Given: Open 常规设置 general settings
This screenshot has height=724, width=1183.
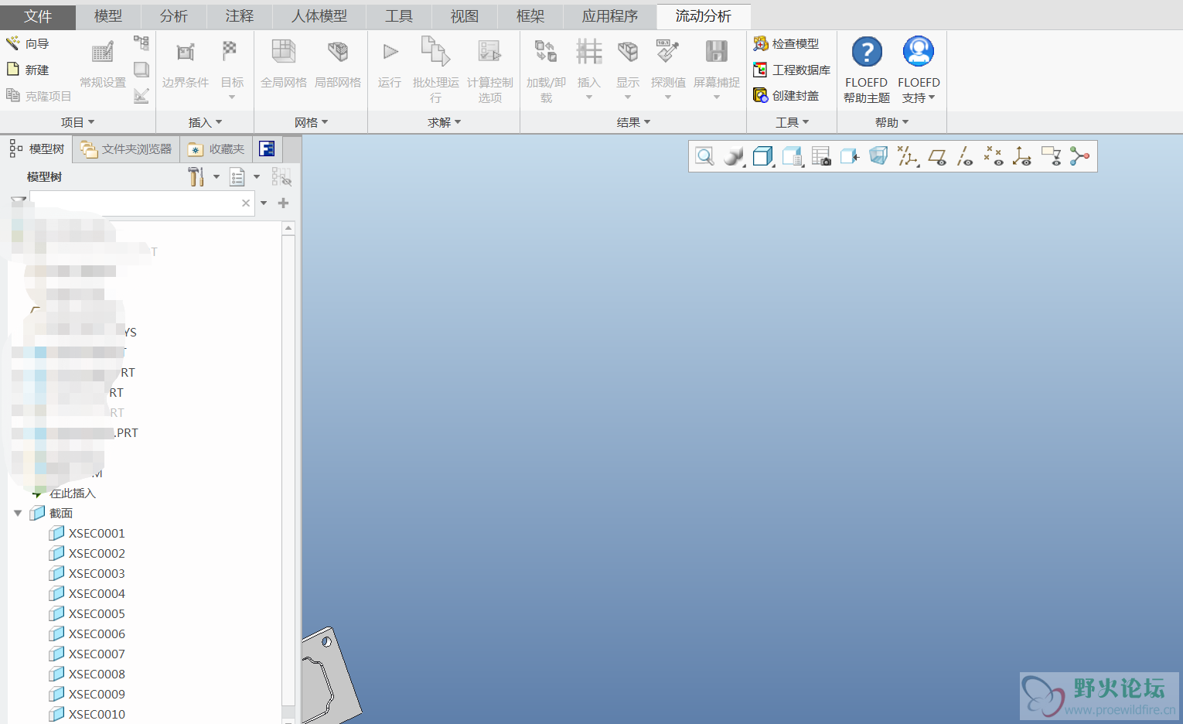Looking at the screenshot, I should (x=103, y=63).
